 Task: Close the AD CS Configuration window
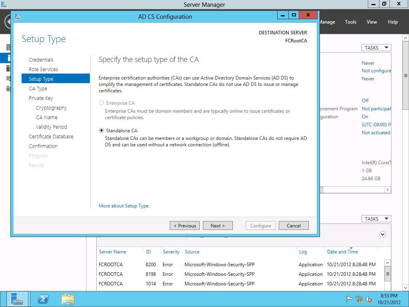(308, 15)
